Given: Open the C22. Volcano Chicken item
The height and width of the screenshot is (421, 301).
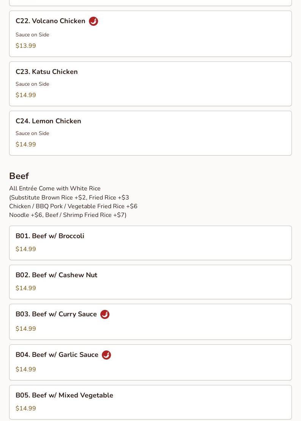Looking at the screenshot, I should point(150,34).
